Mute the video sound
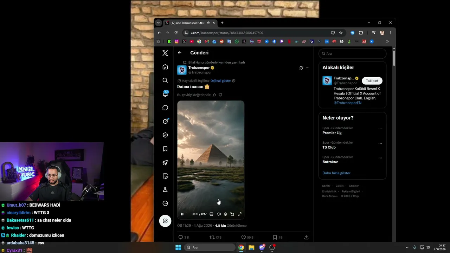Screen dimensions: 450x253 pyautogui.click(x=219, y=214)
